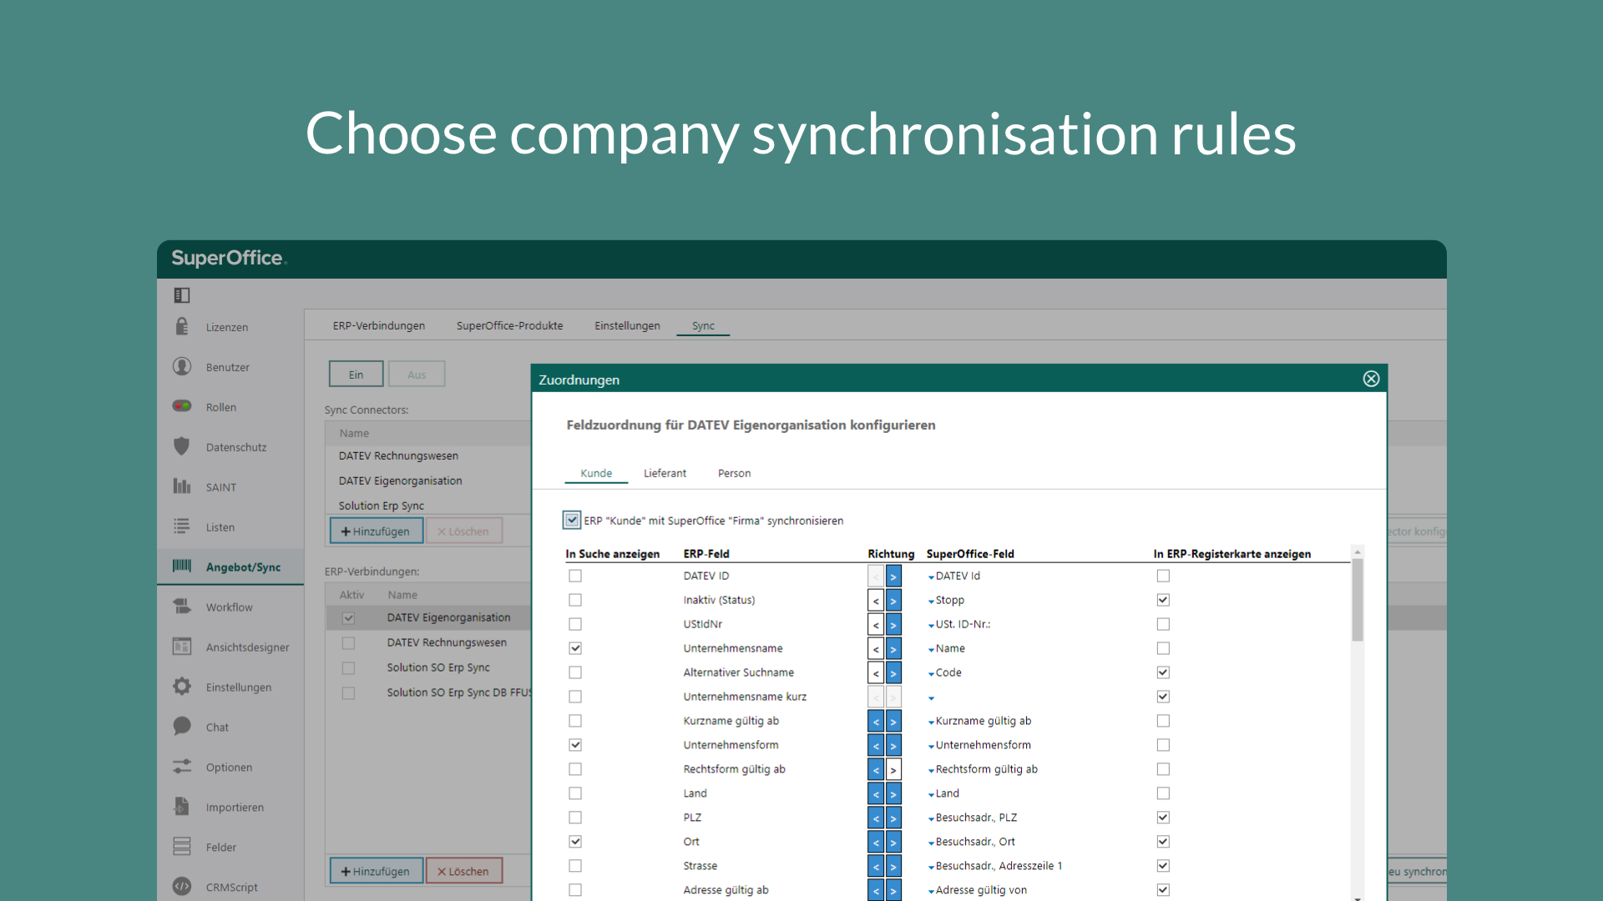
Task: Toggle ERP-Registerkarte checkbox for Besuchsadr., PLZ
Action: (x=1163, y=818)
